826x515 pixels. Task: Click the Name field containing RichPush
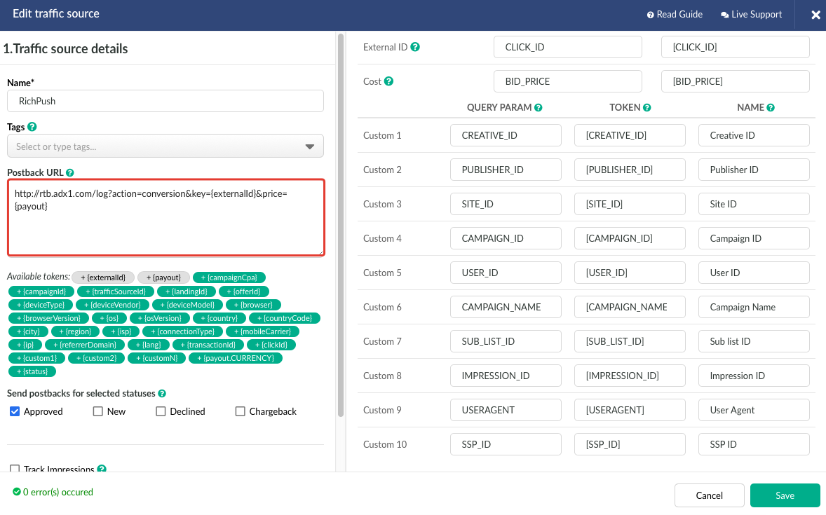(x=165, y=101)
